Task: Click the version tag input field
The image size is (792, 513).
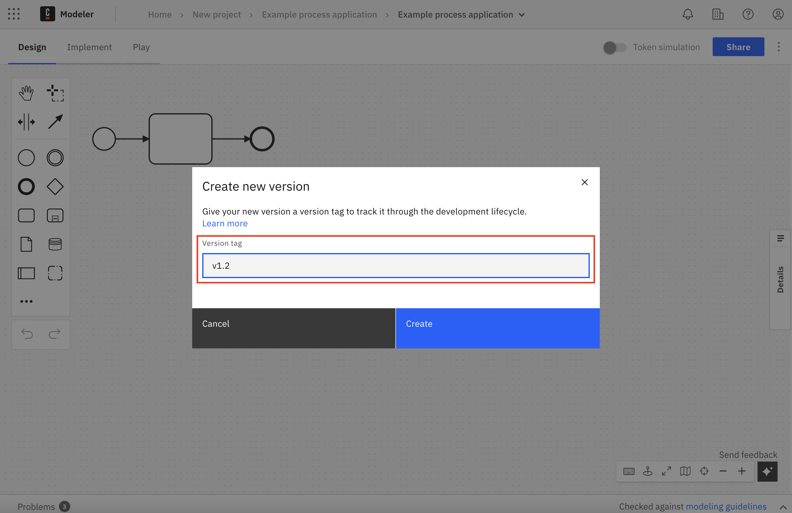Action: [x=396, y=266]
